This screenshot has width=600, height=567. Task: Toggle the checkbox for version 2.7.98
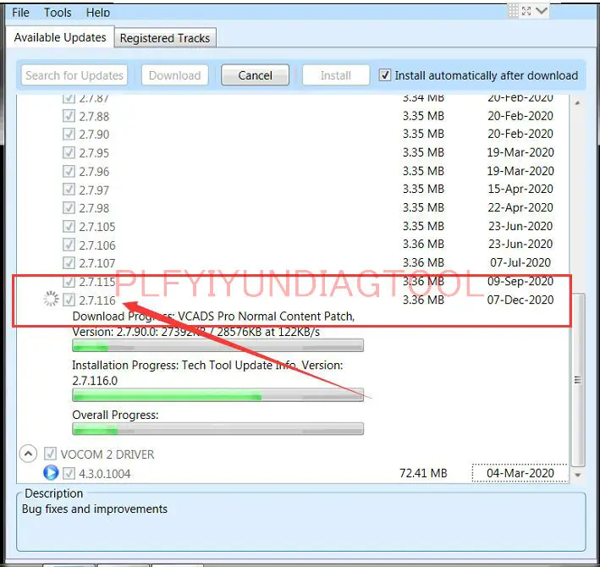point(69,207)
